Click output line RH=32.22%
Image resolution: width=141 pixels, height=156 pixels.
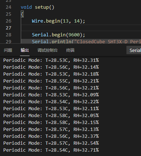pos(51,102)
